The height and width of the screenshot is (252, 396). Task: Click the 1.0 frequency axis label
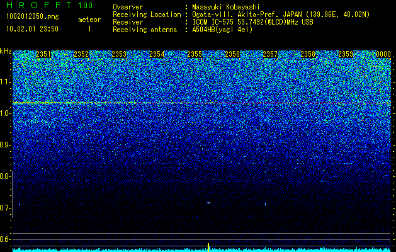pos(6,113)
